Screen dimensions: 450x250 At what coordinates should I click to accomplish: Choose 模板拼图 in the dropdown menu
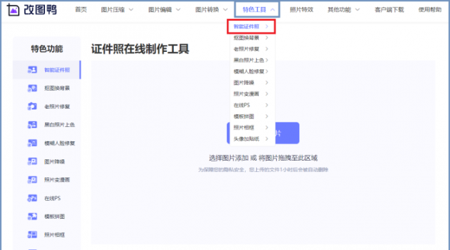[x=251, y=116]
